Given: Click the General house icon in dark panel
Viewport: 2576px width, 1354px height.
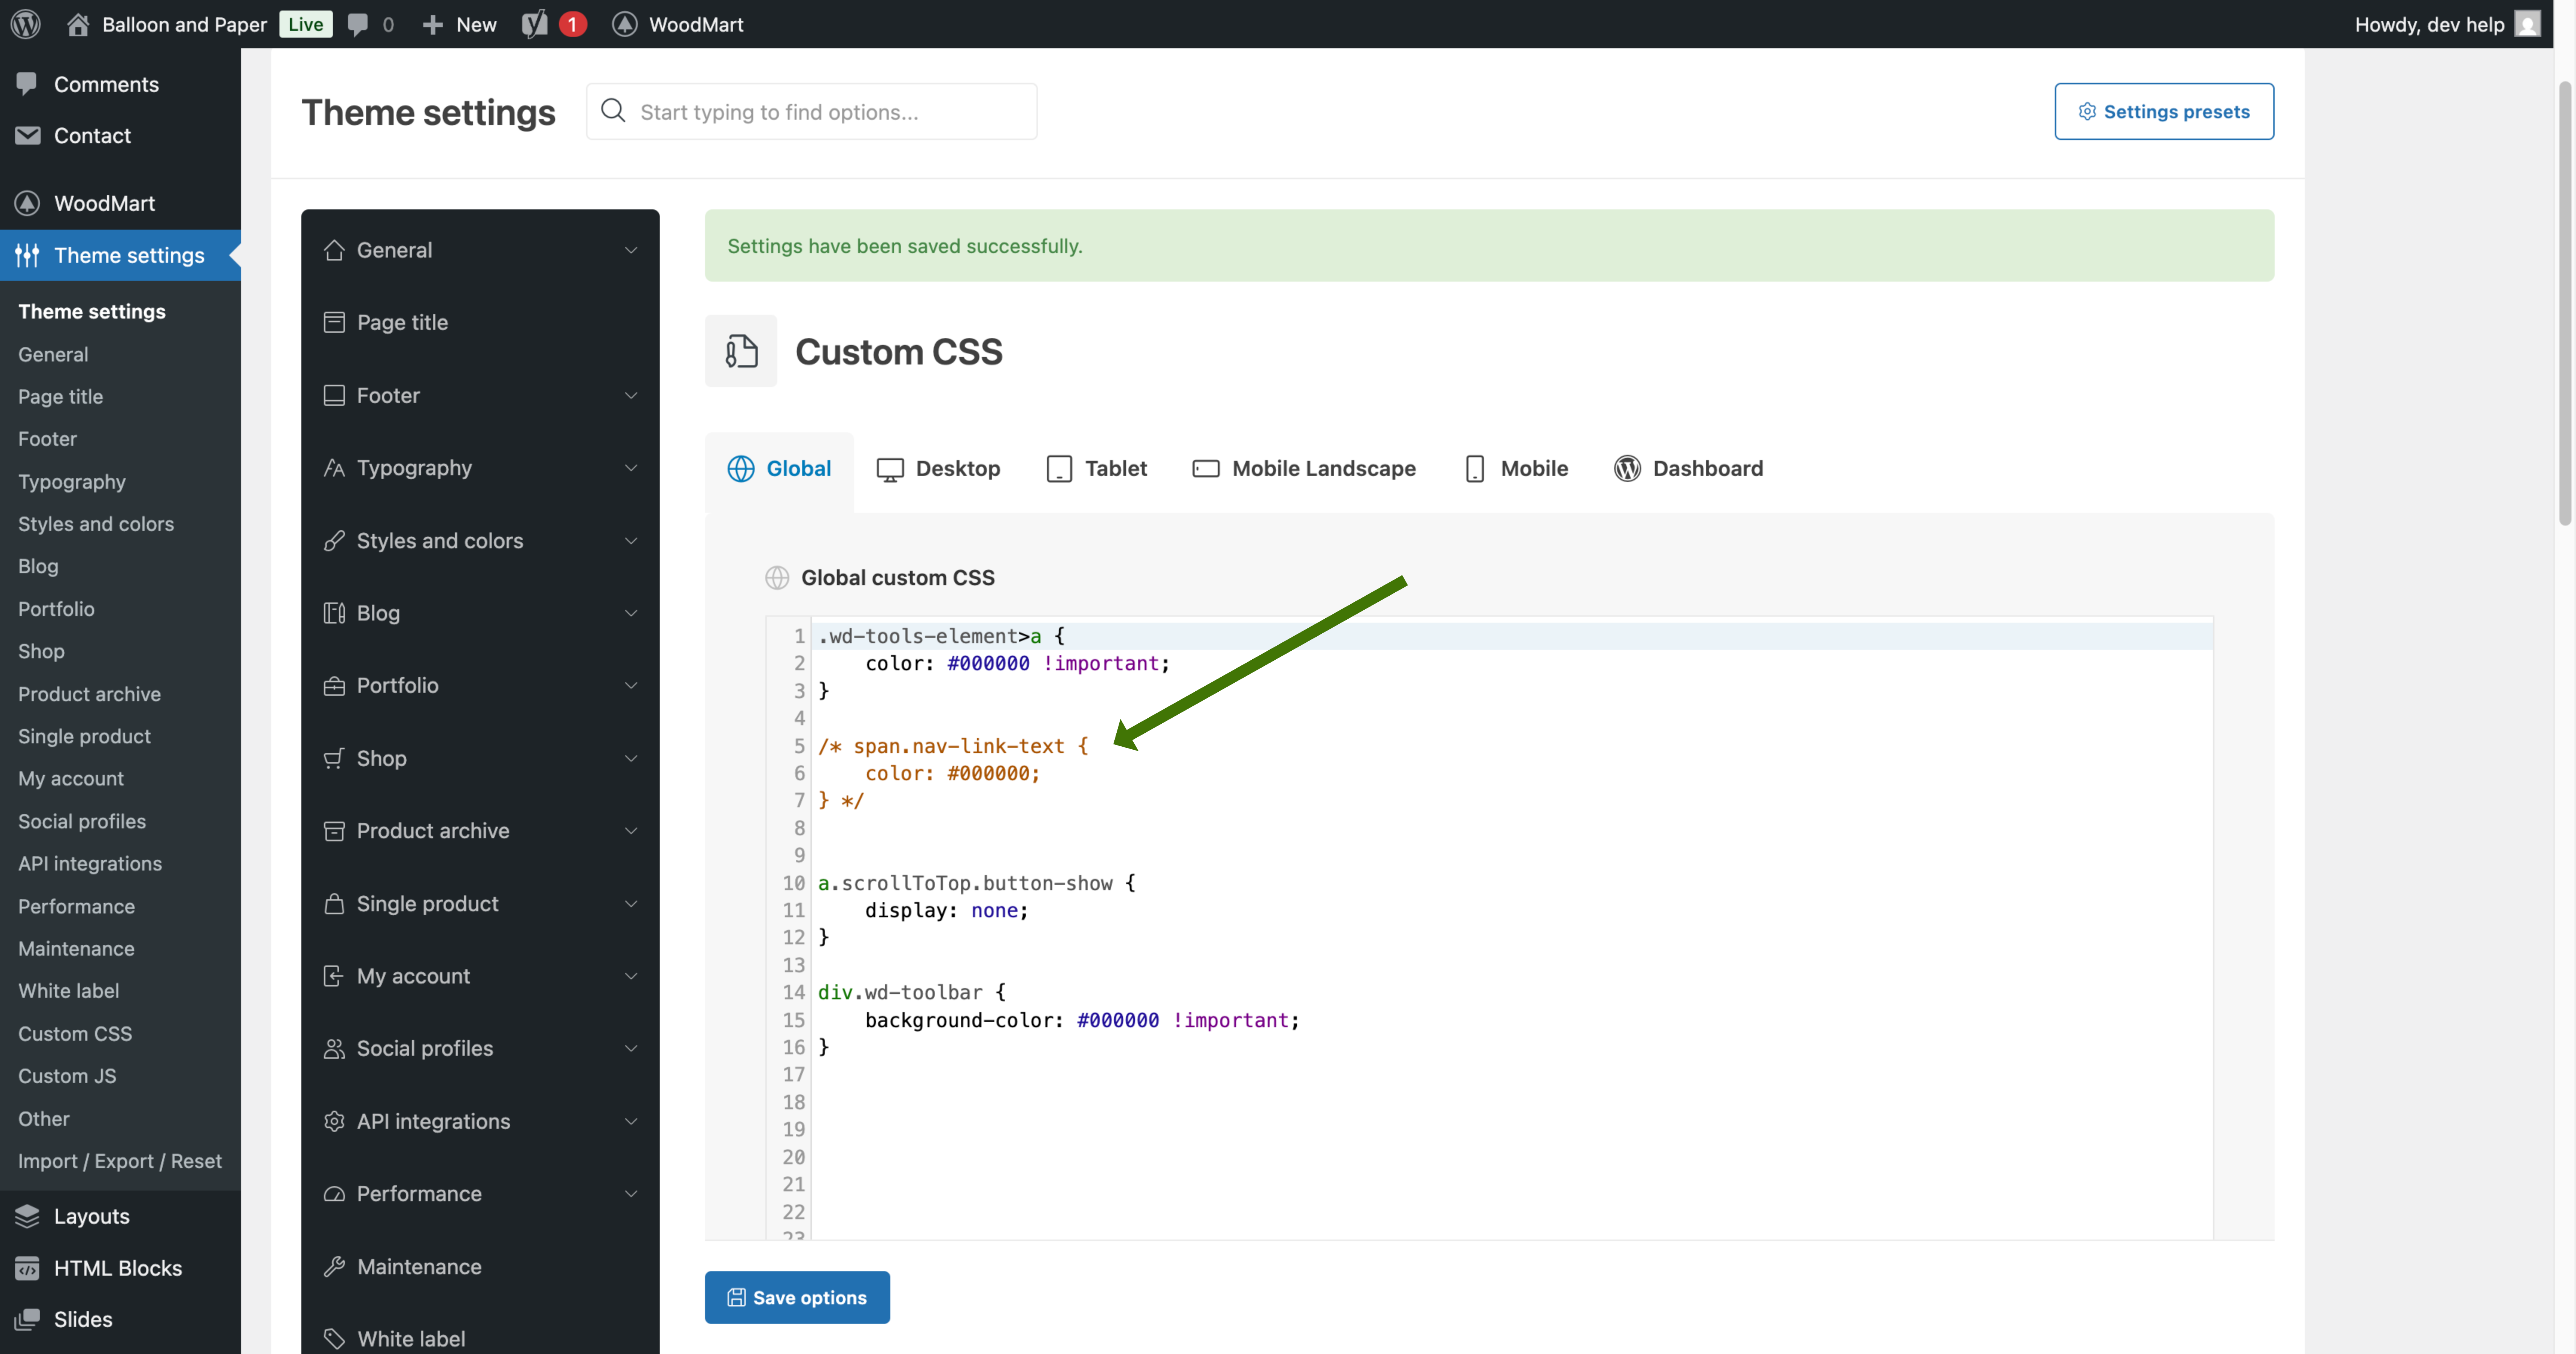Looking at the screenshot, I should click(x=334, y=250).
